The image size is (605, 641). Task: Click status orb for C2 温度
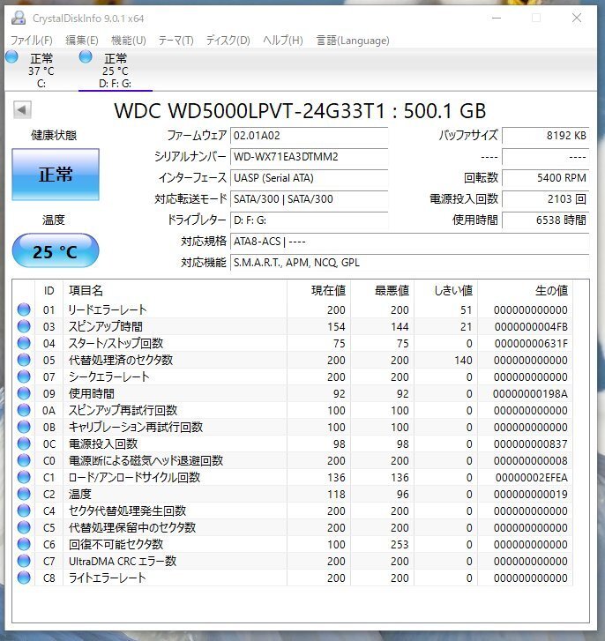click(24, 494)
